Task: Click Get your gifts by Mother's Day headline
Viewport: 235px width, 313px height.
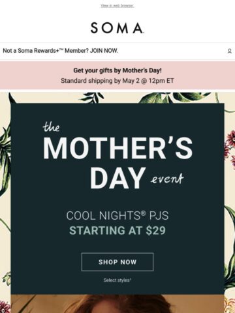Action: coord(117,70)
